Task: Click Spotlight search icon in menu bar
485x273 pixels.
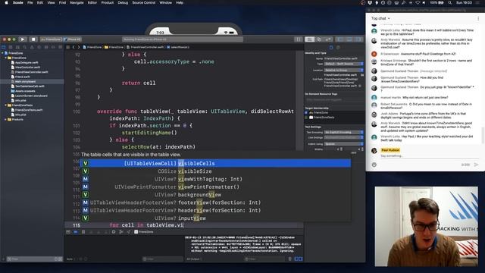Action: tap(449, 2)
